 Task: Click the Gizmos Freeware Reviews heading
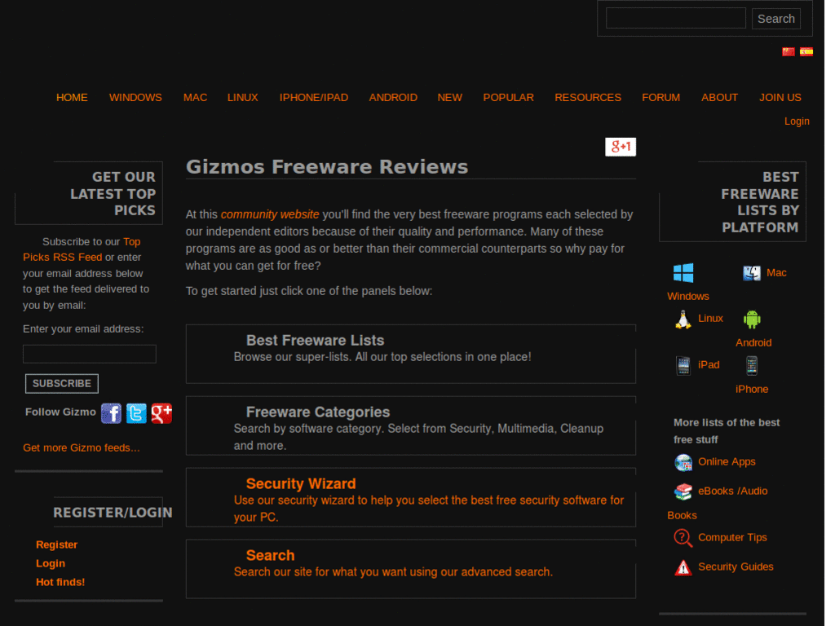coord(327,167)
